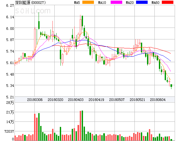Click the 20180320 date label
Screen dimensions: 193x141
[55, 100]
